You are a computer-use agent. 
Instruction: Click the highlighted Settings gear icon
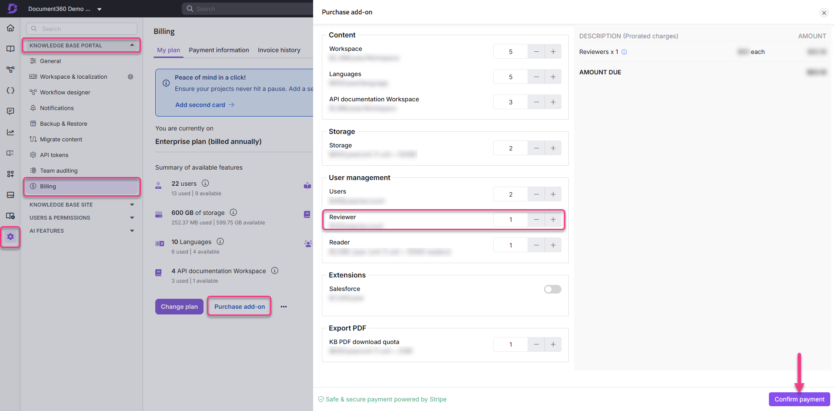click(x=10, y=237)
